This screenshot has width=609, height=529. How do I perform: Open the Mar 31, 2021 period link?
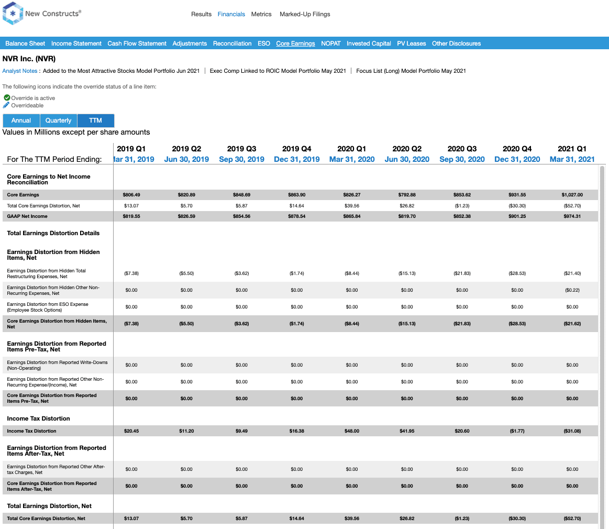coord(572,159)
